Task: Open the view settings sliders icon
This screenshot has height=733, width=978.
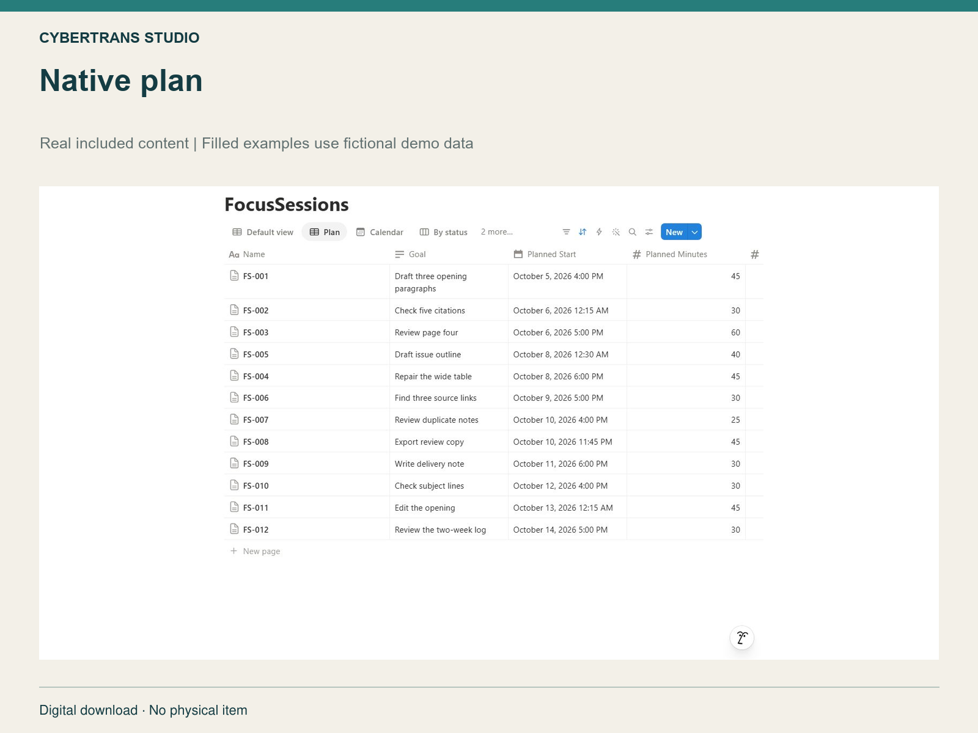Action: click(x=649, y=232)
